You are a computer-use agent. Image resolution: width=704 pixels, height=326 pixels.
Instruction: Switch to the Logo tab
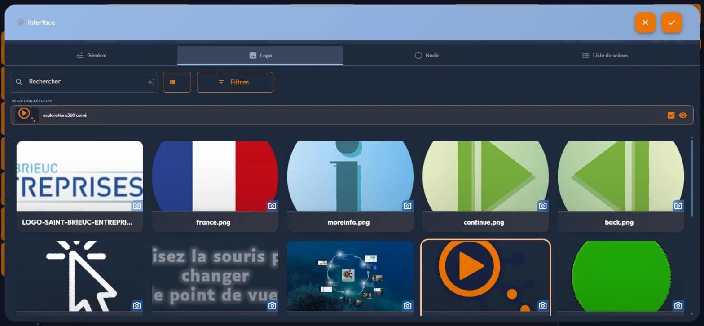(260, 55)
